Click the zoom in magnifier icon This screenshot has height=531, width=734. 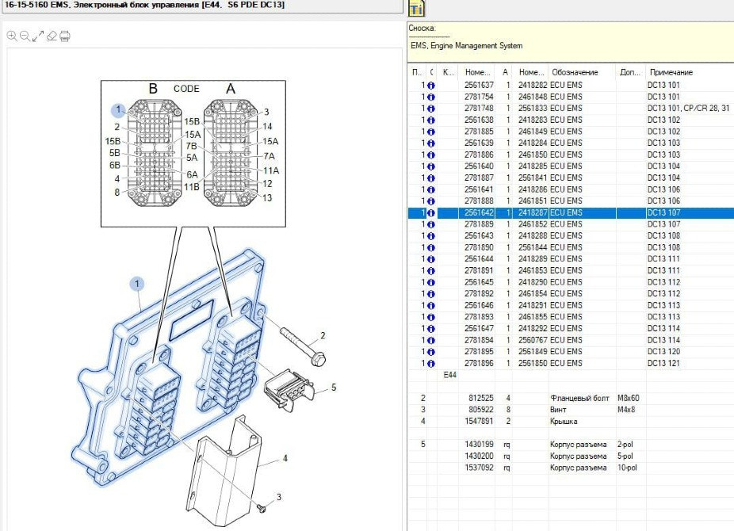[12, 36]
